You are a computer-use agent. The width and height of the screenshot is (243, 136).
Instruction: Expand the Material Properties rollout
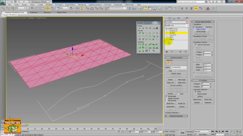coord(176,116)
